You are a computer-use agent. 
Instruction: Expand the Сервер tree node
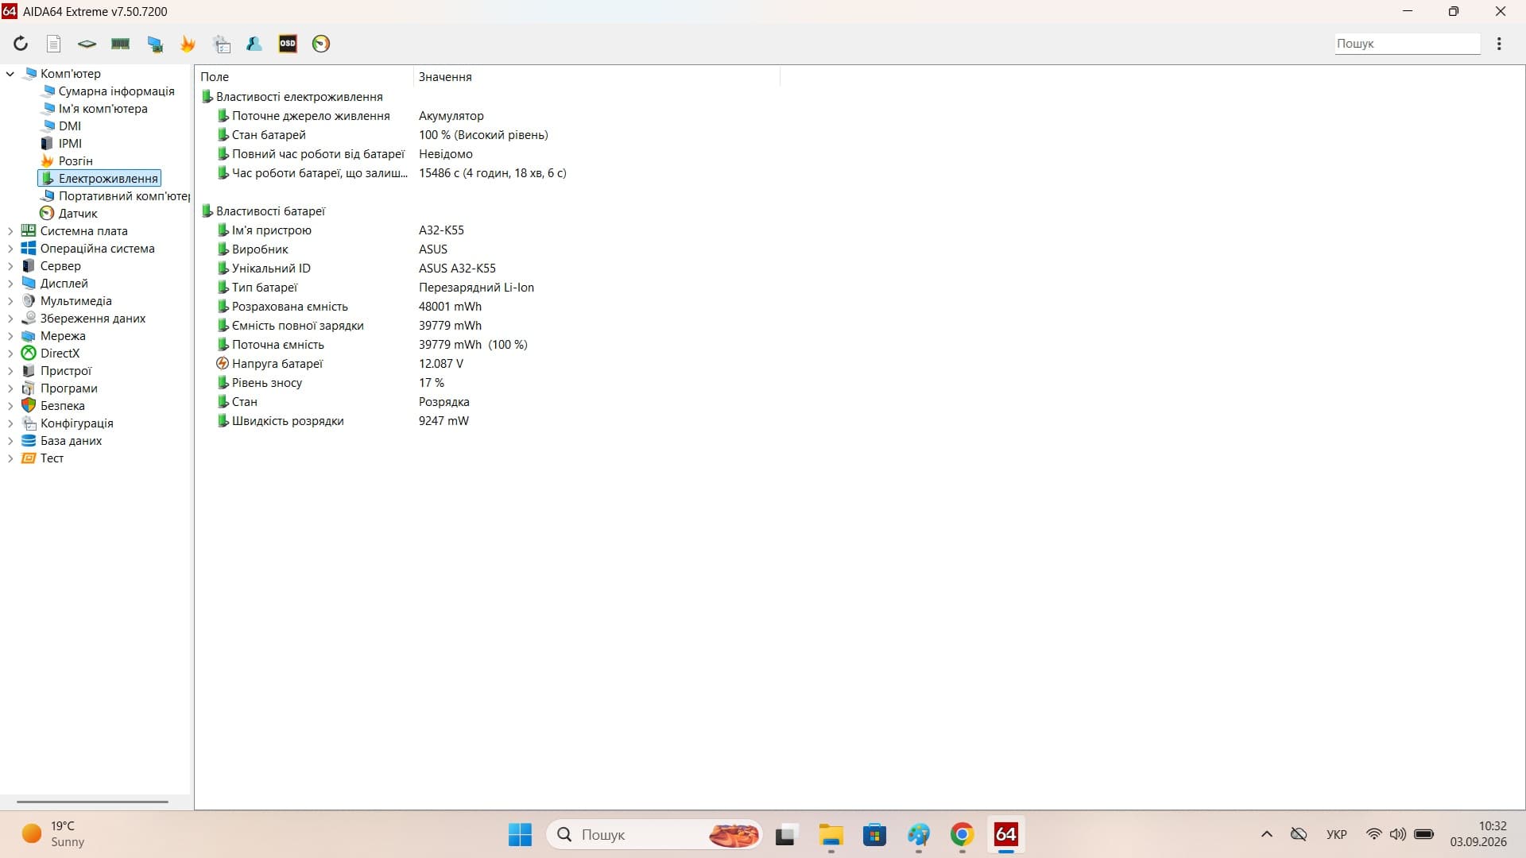[10, 266]
